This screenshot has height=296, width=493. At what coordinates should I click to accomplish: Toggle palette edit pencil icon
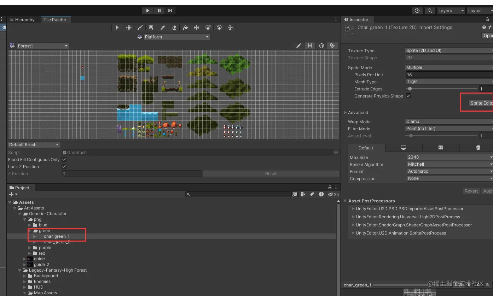pos(299,46)
